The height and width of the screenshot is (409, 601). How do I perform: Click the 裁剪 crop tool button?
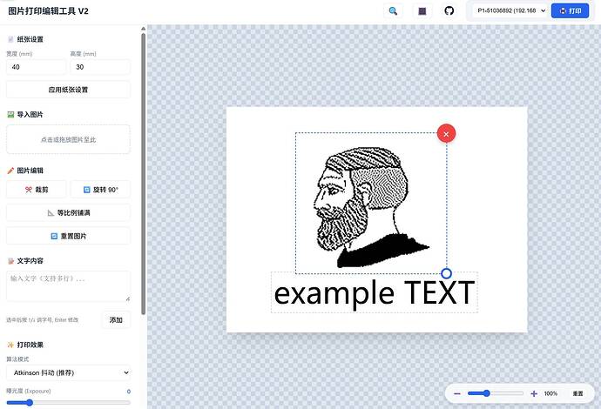(36, 190)
